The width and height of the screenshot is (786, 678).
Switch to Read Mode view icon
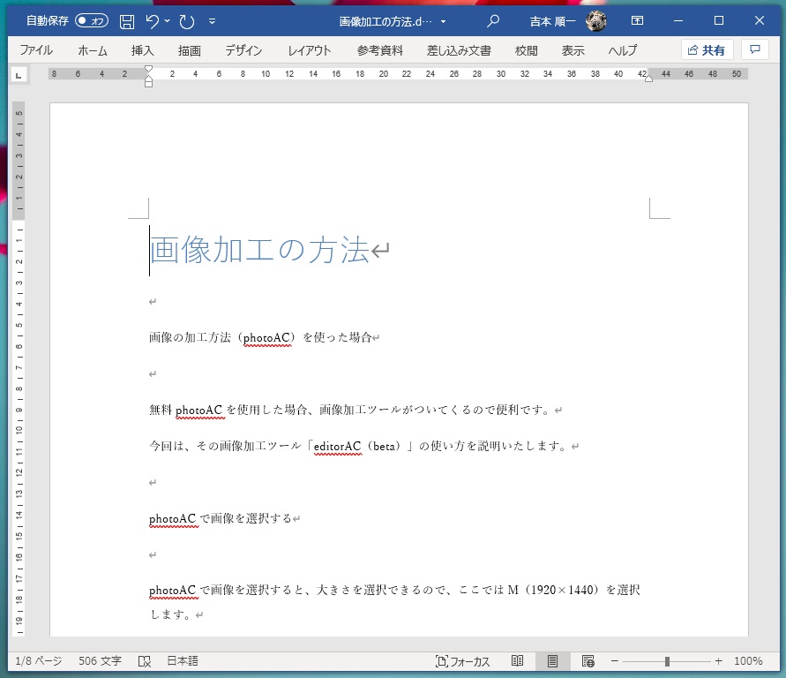click(518, 660)
